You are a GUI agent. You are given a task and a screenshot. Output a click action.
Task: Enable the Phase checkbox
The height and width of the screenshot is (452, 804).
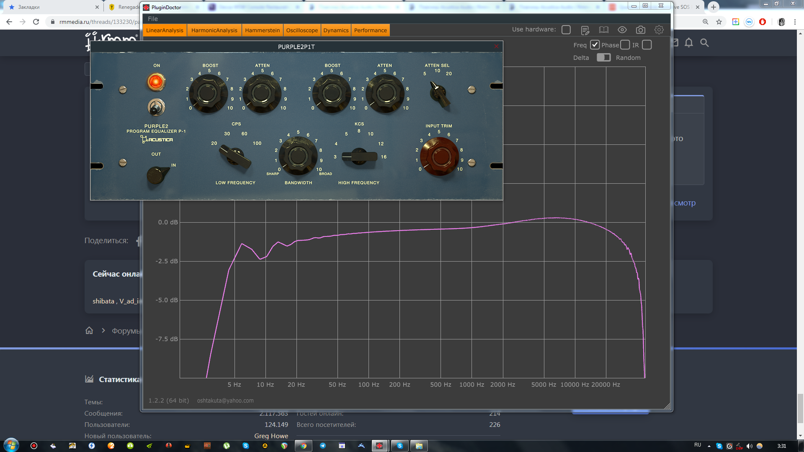point(625,45)
